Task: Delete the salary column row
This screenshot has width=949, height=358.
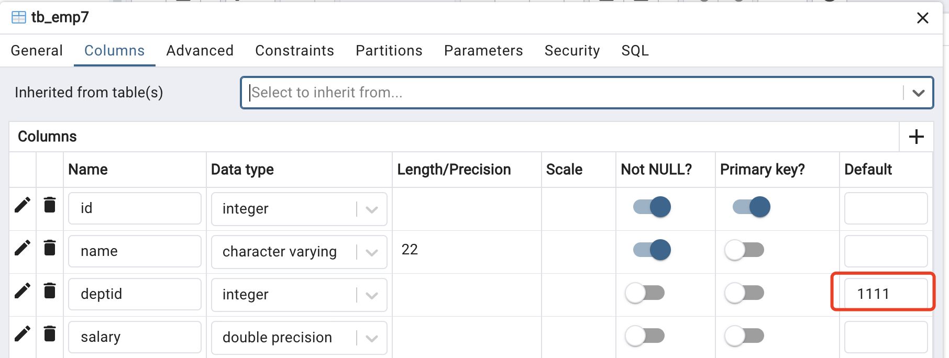Action: point(50,333)
